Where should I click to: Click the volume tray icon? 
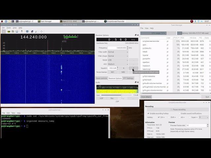pyautogui.click(x=202, y=21)
